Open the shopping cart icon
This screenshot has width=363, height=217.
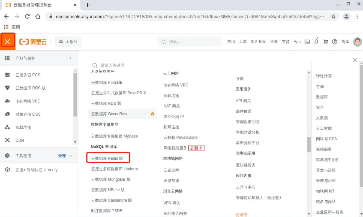click(325, 42)
